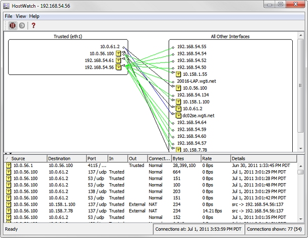Open the Help menu
The height and width of the screenshot is (238, 308).
coord(34,16)
